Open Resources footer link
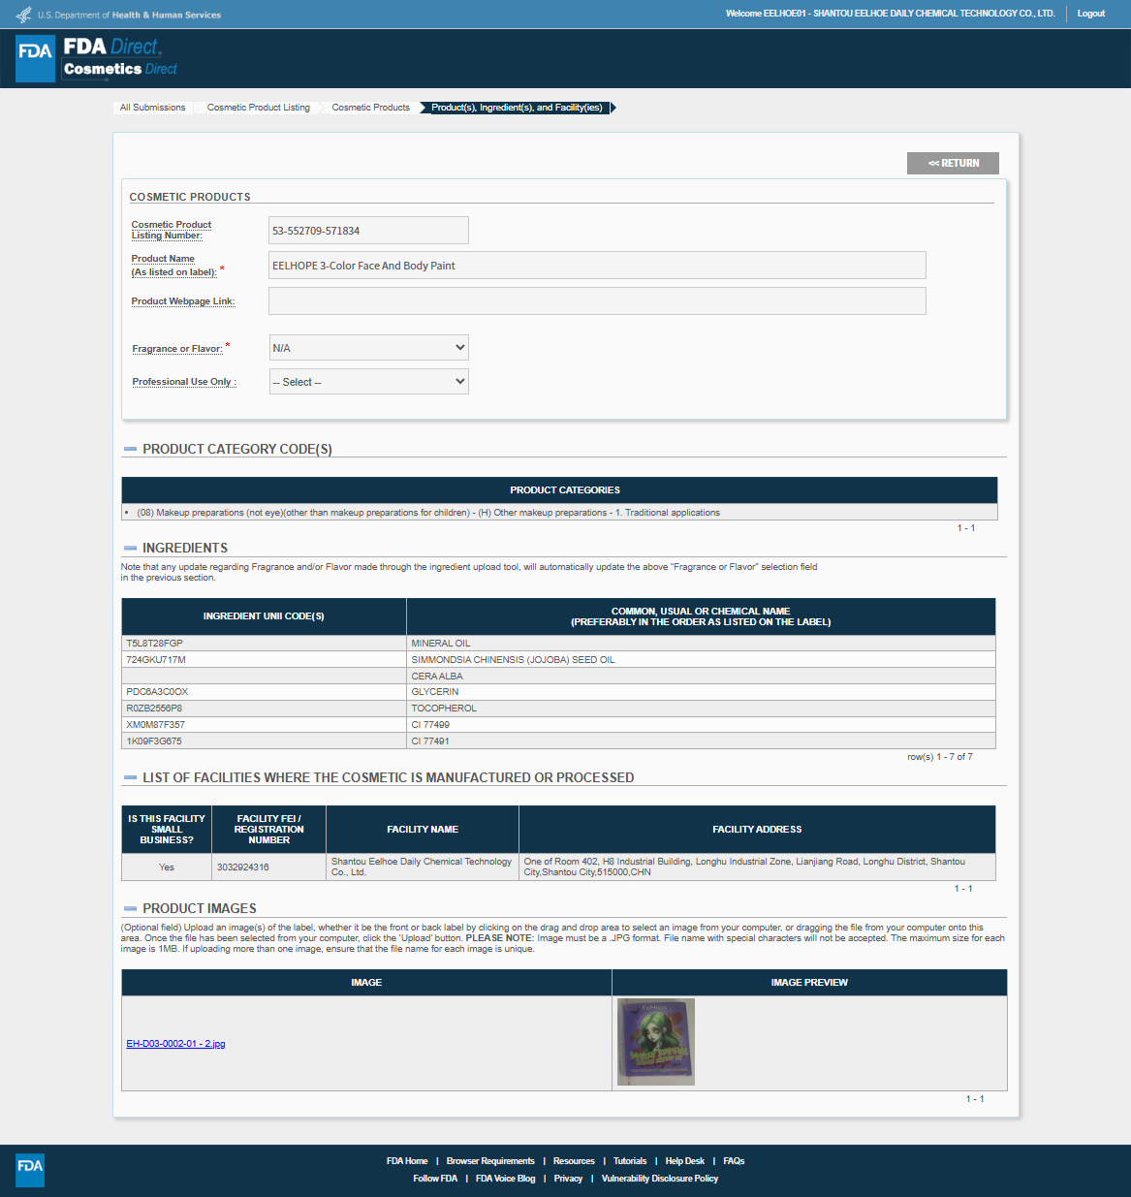This screenshot has width=1131, height=1197. coord(574,1161)
